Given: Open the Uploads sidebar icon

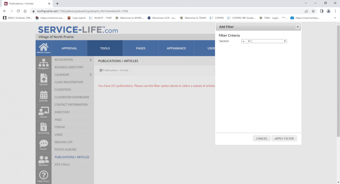Looking at the screenshot, I should click(44, 80).
